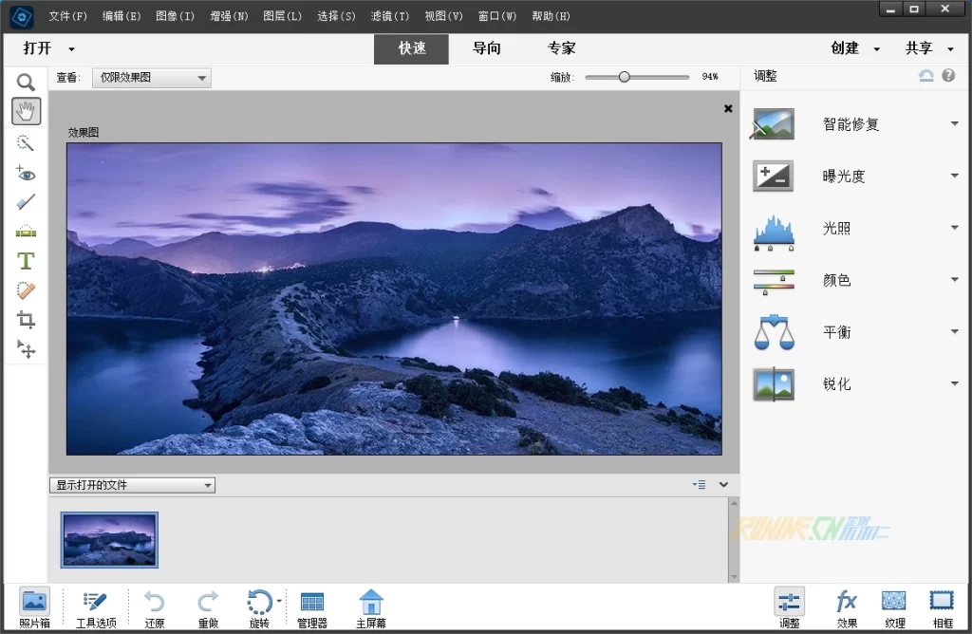The height and width of the screenshot is (634, 972).
Task: Switch to the 专家 tab
Action: pos(561,48)
